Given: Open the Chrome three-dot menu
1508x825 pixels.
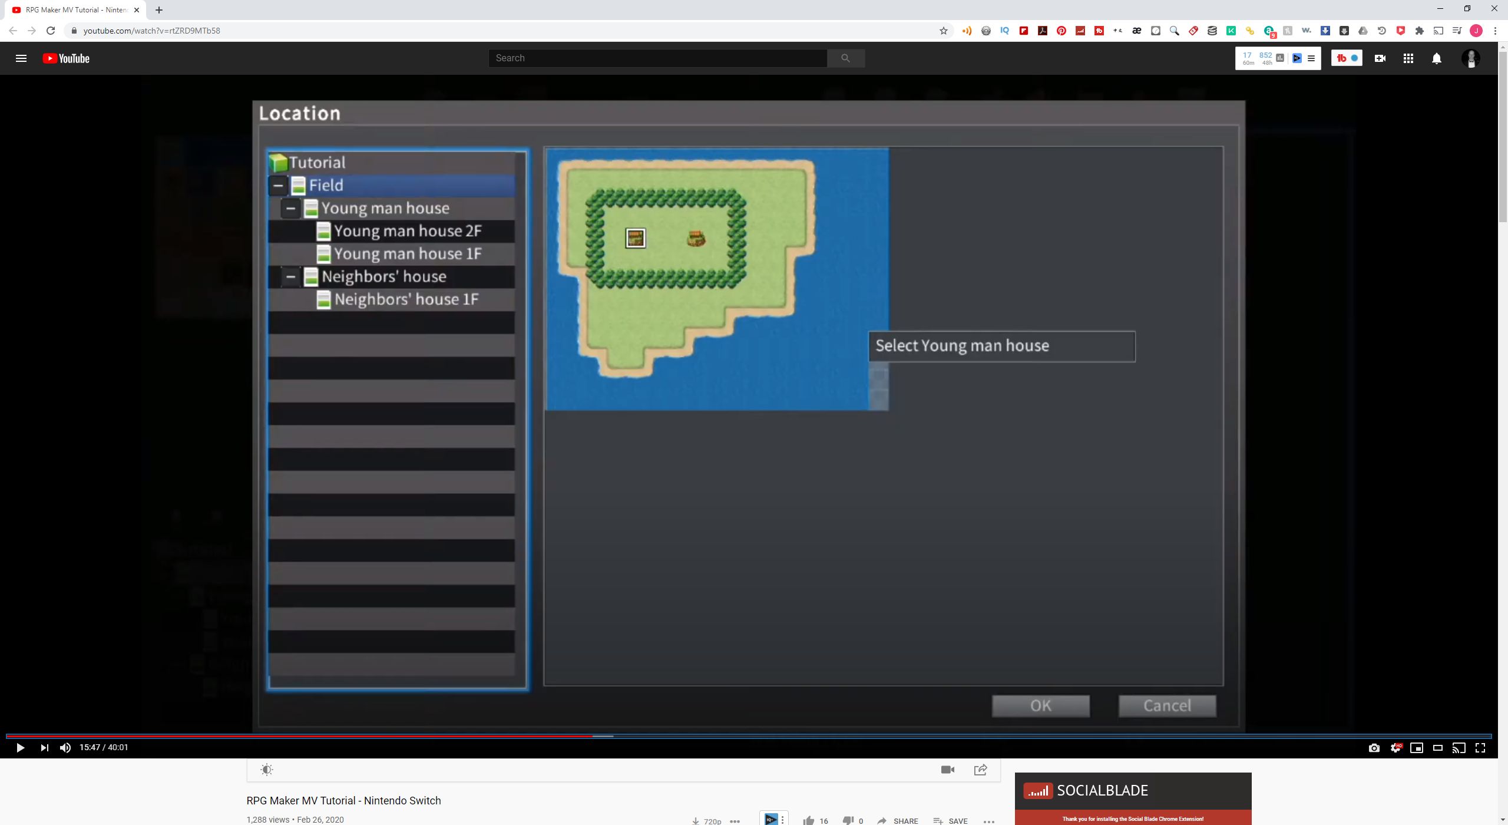Looking at the screenshot, I should 1495,31.
